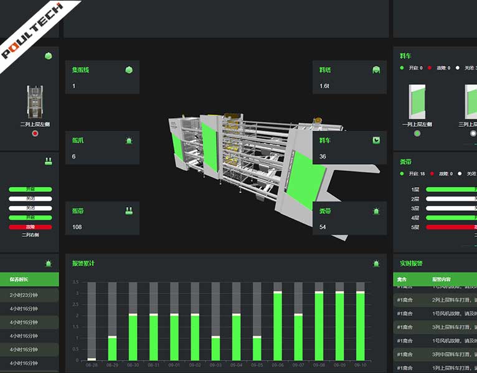Open the 蛋带 card showing 108
The height and width of the screenshot is (373, 477).
click(x=102, y=218)
